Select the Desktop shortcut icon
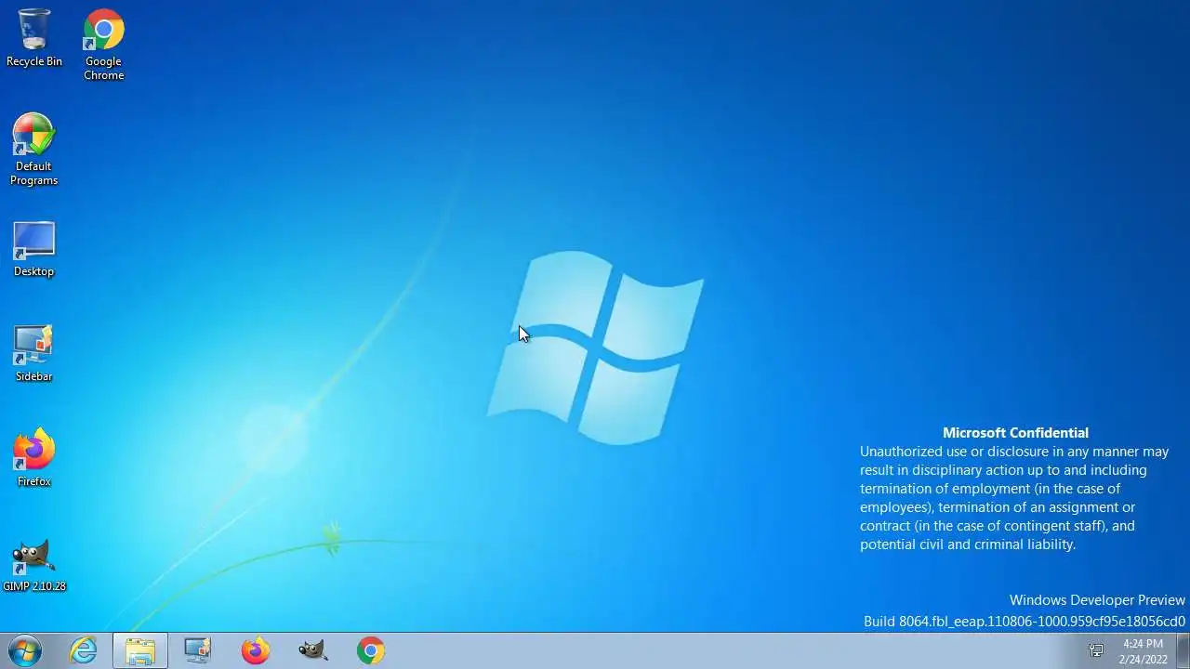 (33, 249)
